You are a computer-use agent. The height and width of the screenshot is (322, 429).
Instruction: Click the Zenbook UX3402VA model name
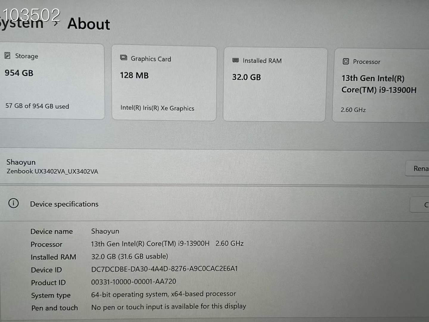click(x=52, y=171)
